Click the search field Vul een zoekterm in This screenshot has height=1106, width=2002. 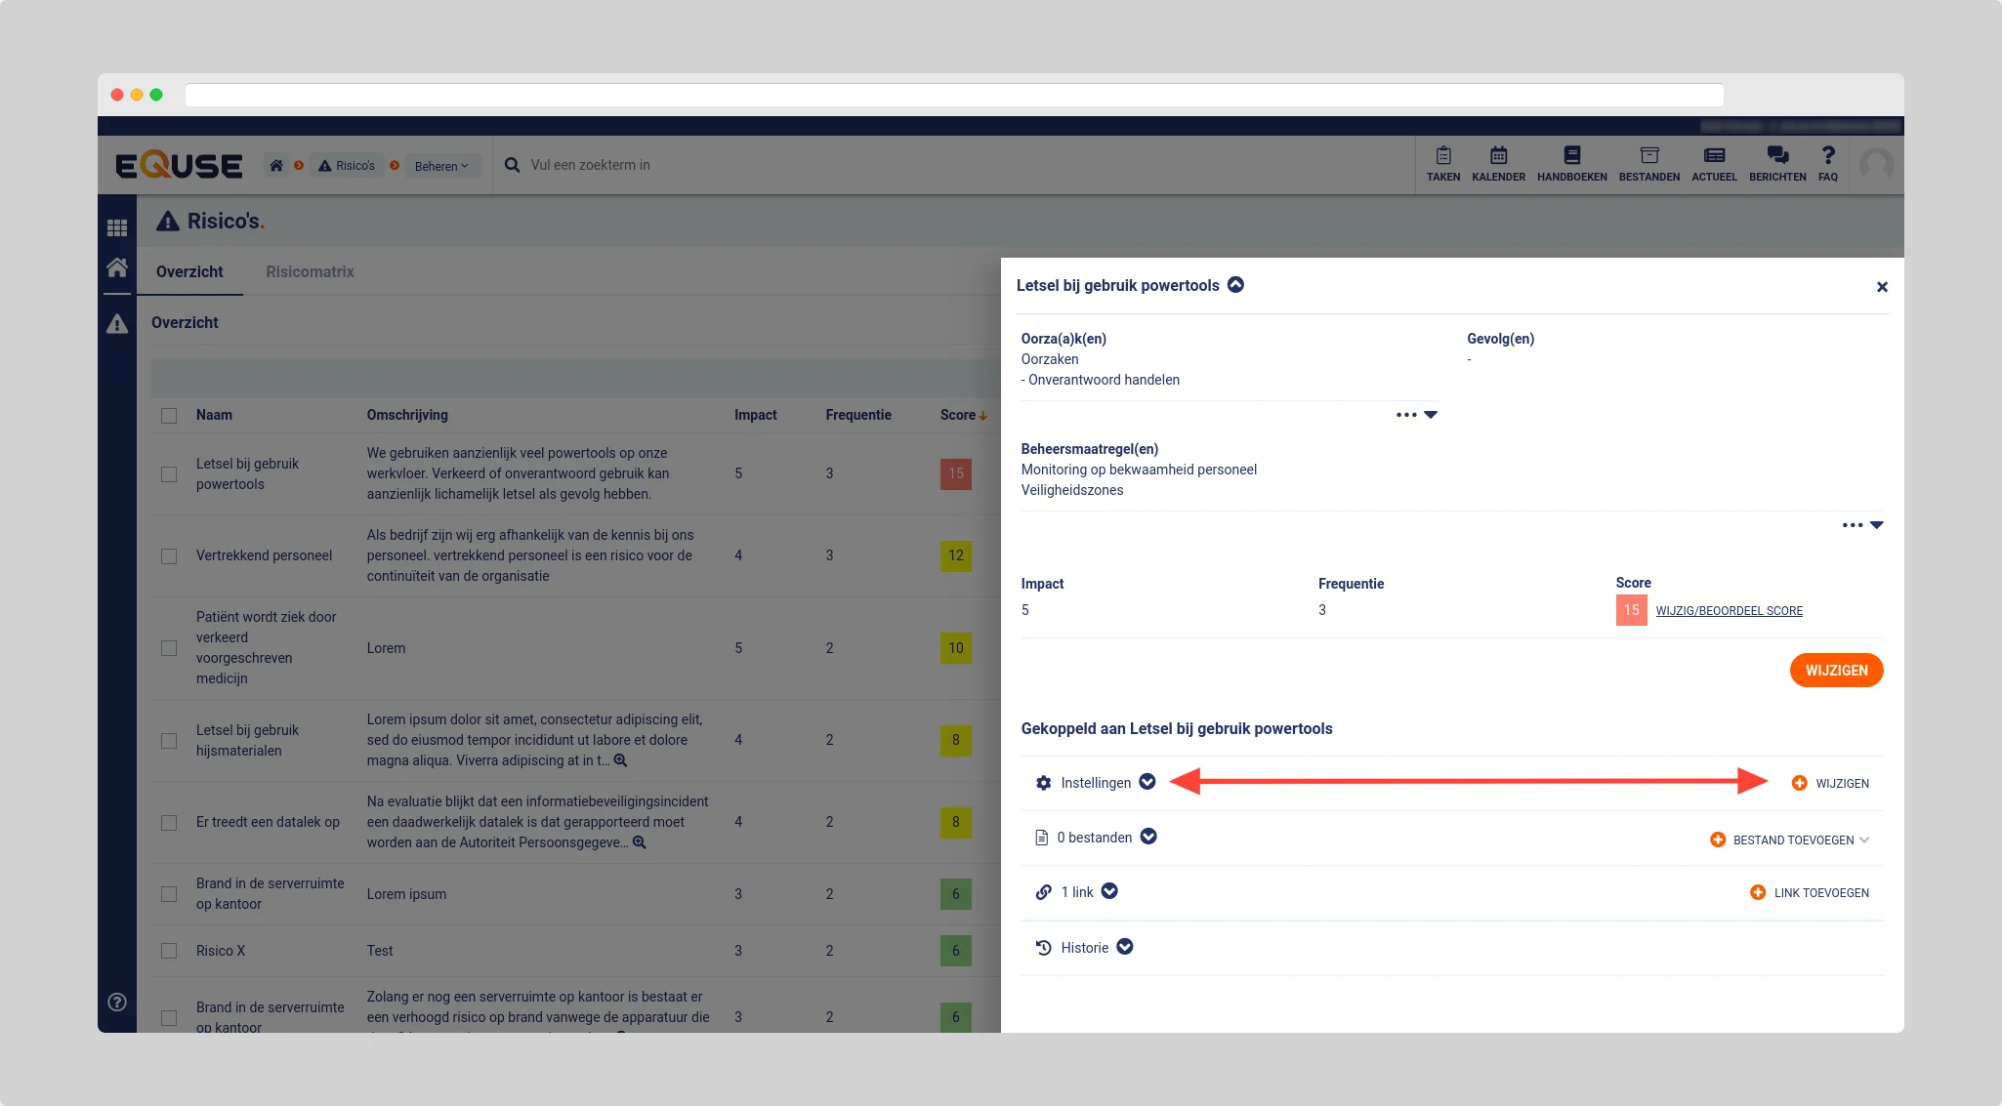tap(590, 165)
